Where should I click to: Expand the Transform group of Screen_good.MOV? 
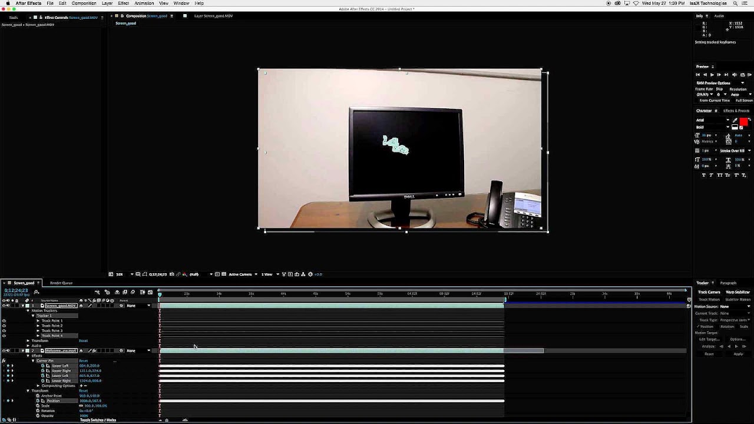click(x=28, y=340)
